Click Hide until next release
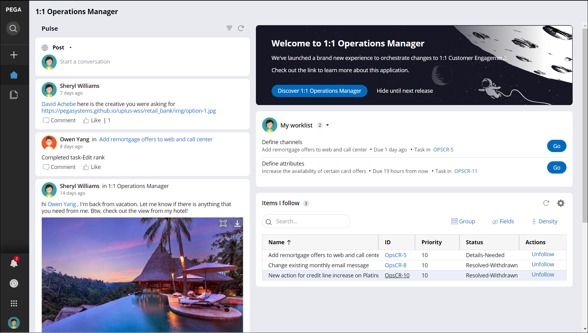The height and width of the screenshot is (333, 588). [x=405, y=91]
